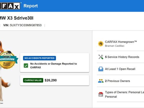
Task: Click the wrench service history icon
Action: (101, 57)
